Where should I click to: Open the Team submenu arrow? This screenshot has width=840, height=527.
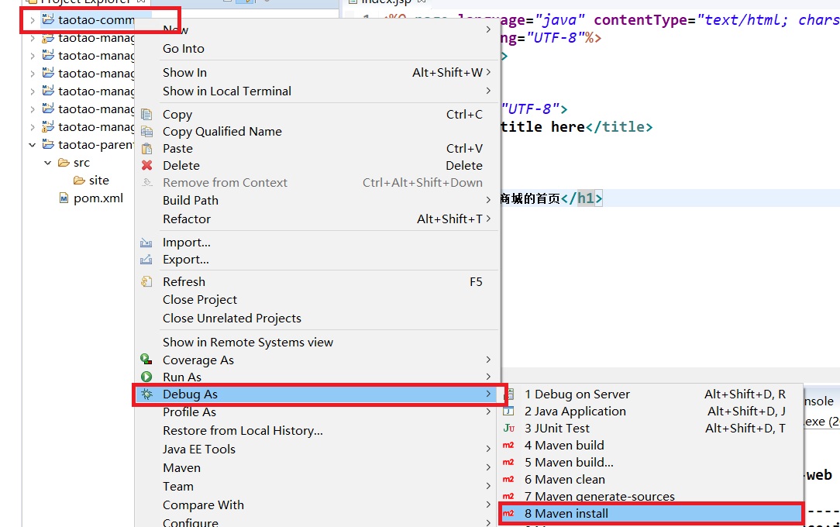click(488, 486)
